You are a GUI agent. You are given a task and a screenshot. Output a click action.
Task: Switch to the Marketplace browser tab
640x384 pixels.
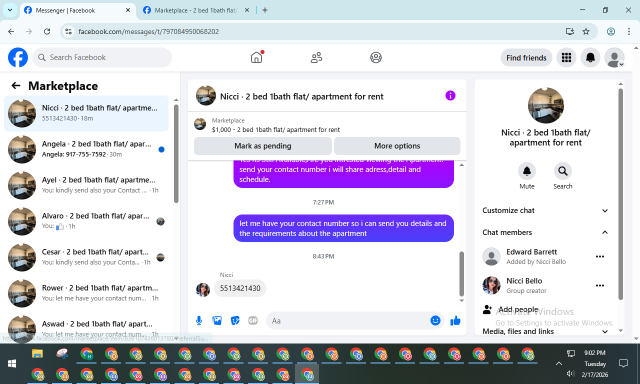coord(196,10)
